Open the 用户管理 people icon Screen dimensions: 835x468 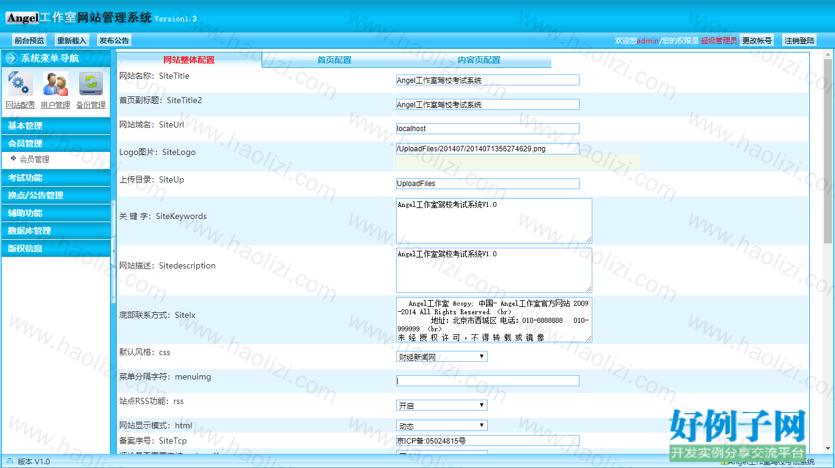point(55,84)
